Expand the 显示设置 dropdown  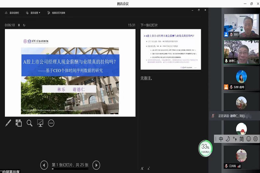[x=35, y=13]
